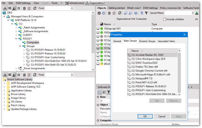
Task: Click the Find field in Software Library pane
Action: (x=58, y=75)
